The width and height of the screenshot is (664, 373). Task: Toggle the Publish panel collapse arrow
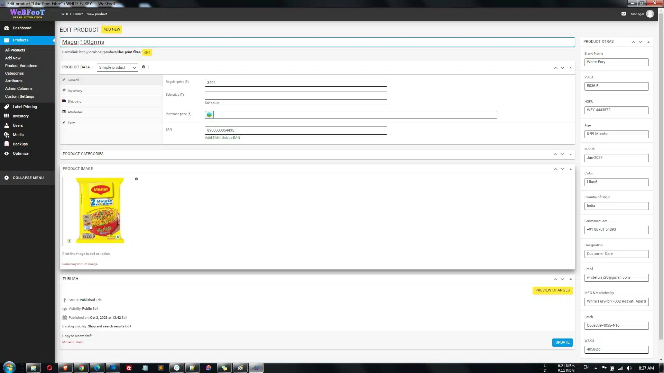(x=571, y=279)
